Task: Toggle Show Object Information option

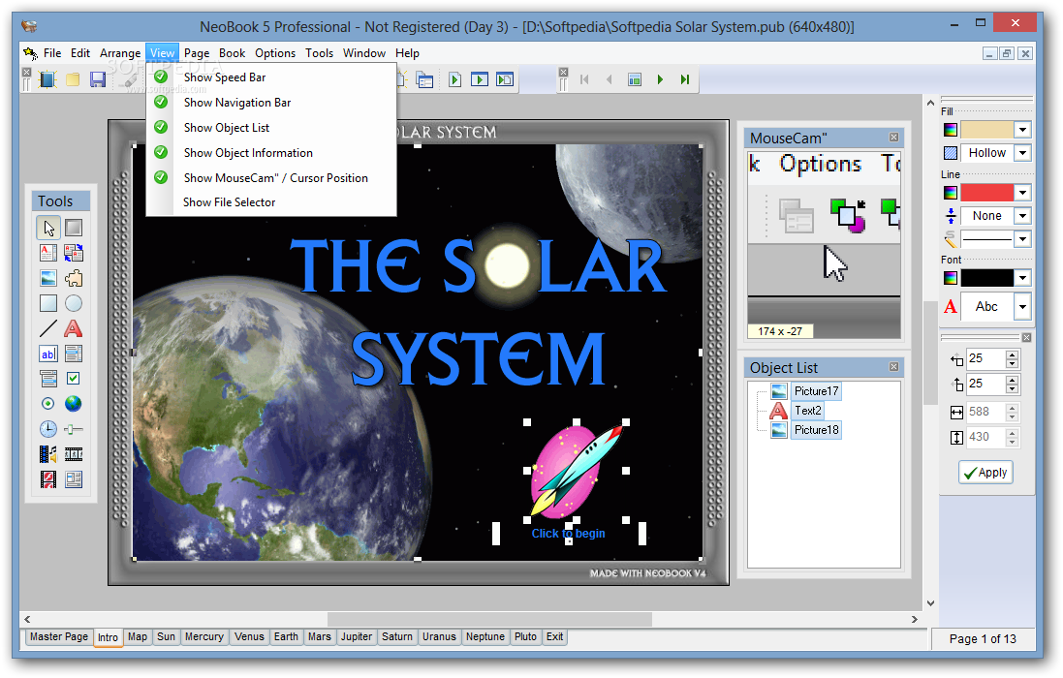Action: pos(271,152)
